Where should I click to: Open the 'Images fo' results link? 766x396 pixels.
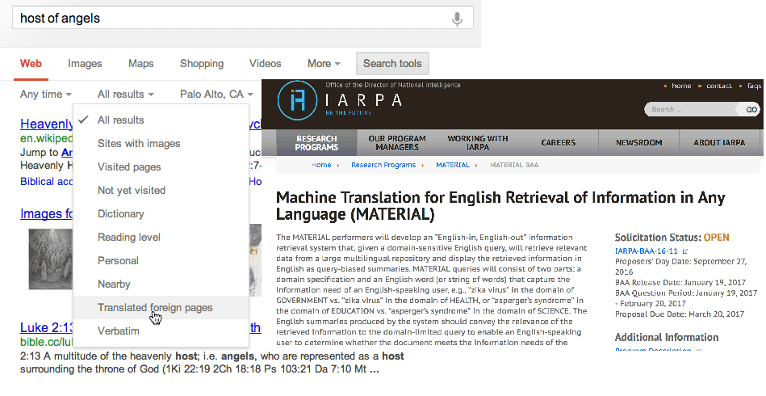(x=46, y=214)
